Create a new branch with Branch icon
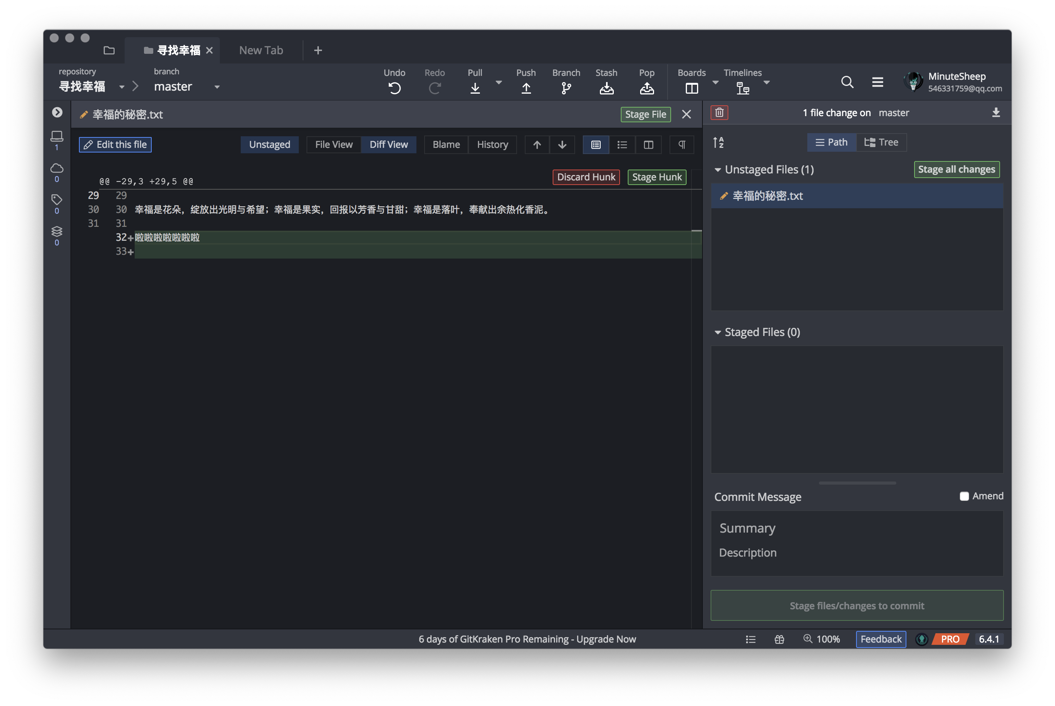This screenshot has width=1055, height=706. 566,88
